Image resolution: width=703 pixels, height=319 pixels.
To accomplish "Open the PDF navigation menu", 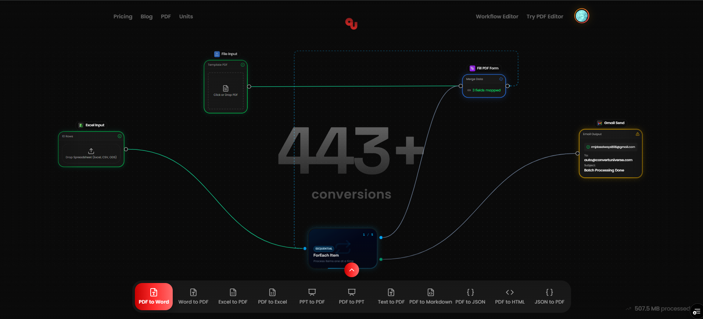I will [x=166, y=17].
